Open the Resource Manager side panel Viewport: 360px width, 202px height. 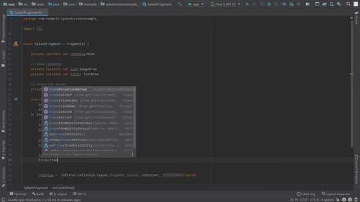click(3, 29)
